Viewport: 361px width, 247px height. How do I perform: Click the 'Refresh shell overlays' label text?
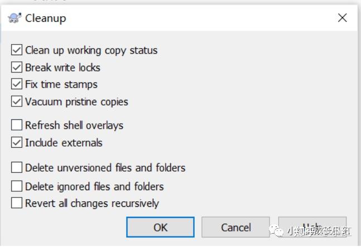(x=74, y=125)
